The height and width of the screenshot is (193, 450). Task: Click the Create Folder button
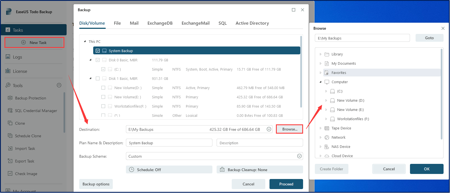331,169
